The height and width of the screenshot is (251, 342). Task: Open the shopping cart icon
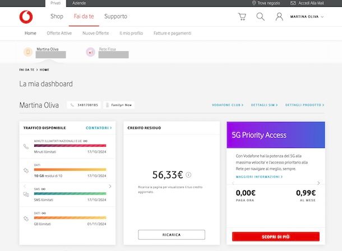242,17
